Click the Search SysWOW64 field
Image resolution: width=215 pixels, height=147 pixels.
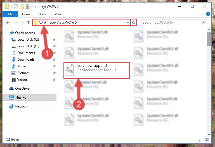pos(174,22)
